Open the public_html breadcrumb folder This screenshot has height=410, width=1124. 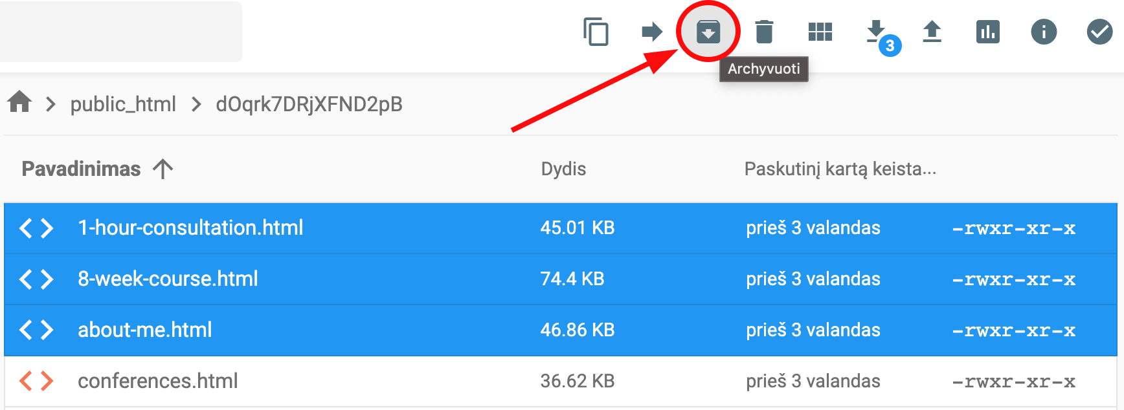click(x=124, y=103)
